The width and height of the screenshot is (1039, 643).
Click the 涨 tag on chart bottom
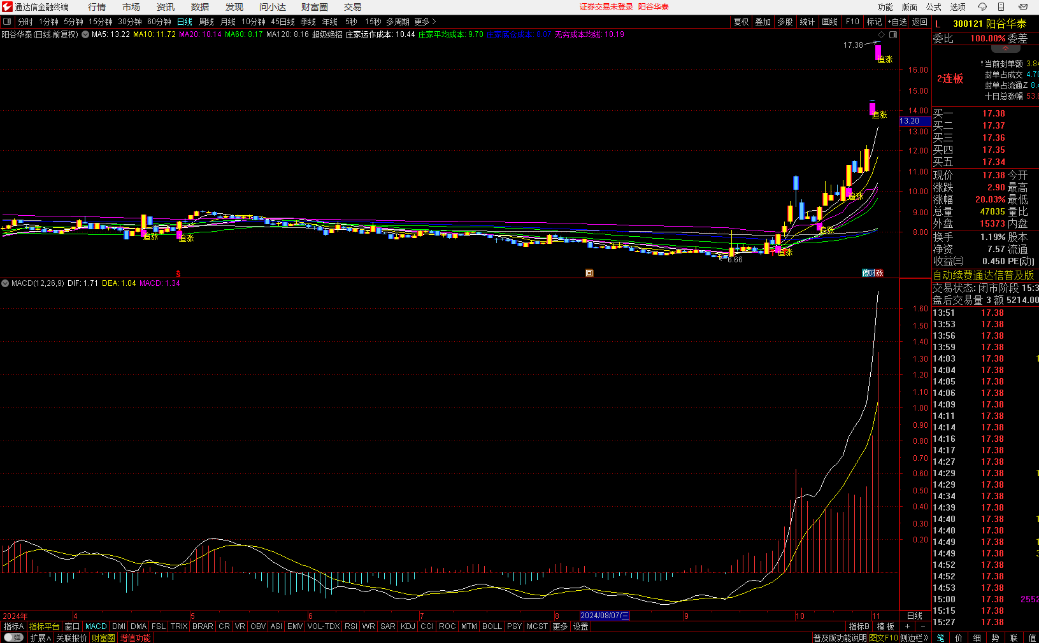click(879, 273)
